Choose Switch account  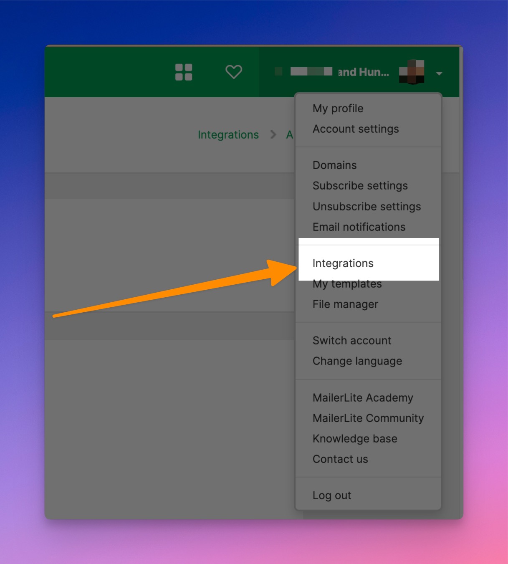coord(351,341)
